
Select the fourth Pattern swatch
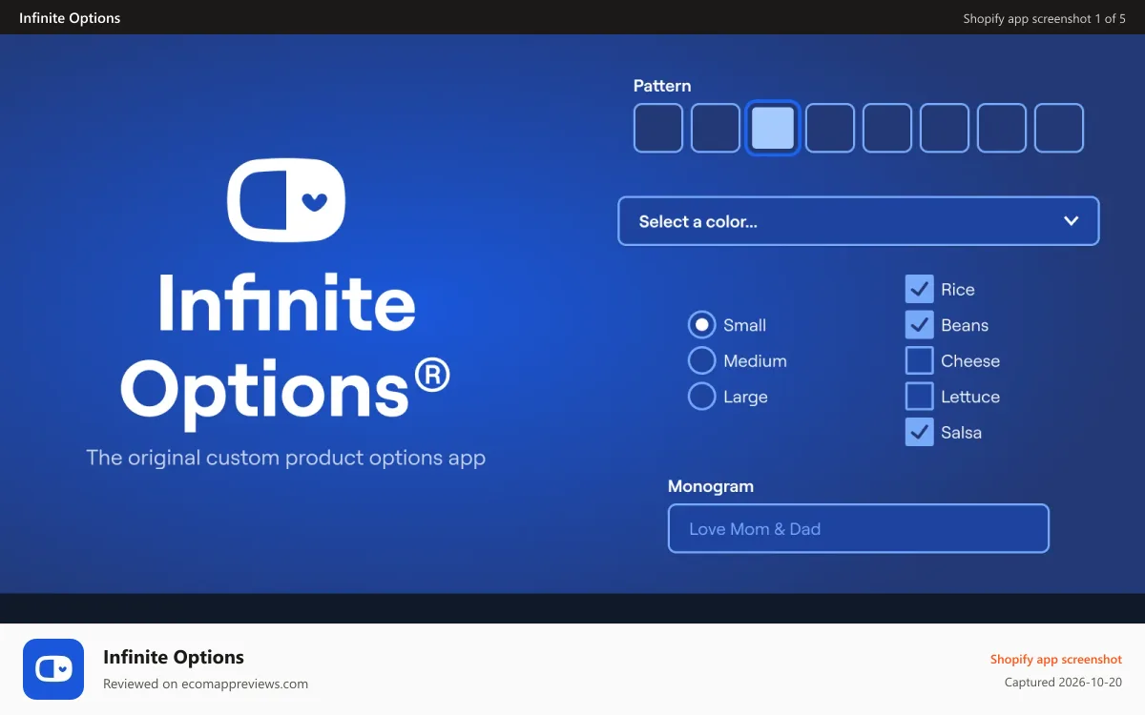[x=830, y=128]
